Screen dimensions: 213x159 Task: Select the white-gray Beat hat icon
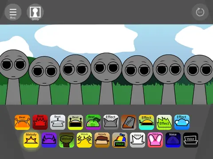point(58,122)
